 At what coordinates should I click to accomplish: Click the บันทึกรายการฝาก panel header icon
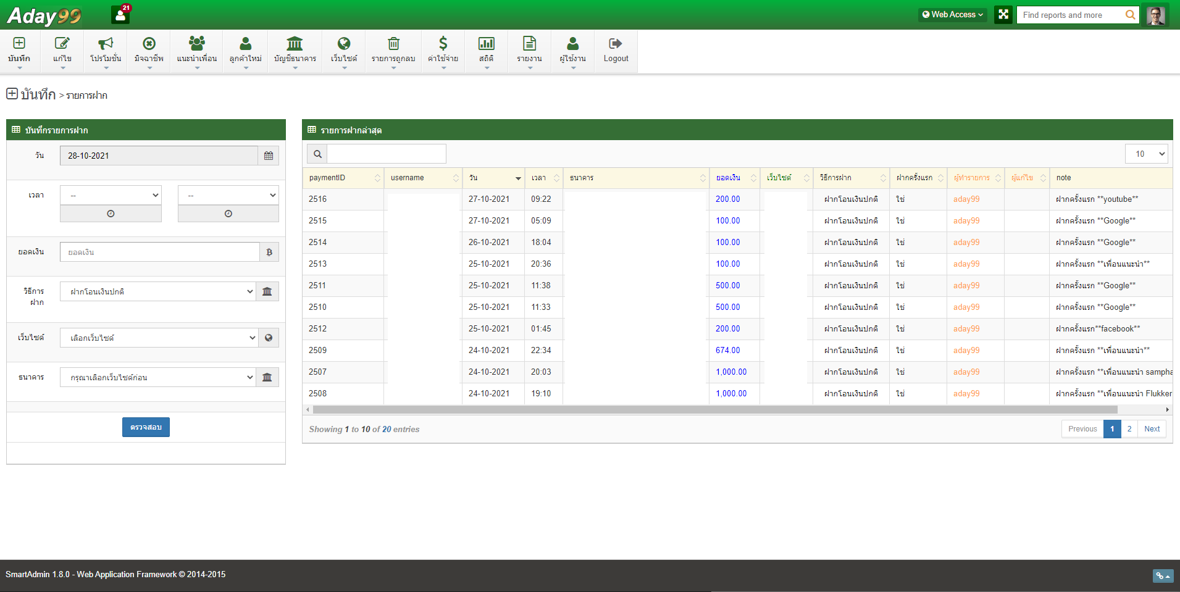(x=16, y=130)
